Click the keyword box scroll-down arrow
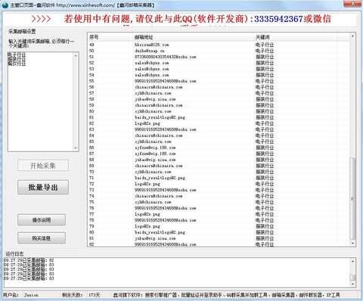Image resolution: width=363 pixels, height=301 pixels. [x=76, y=148]
